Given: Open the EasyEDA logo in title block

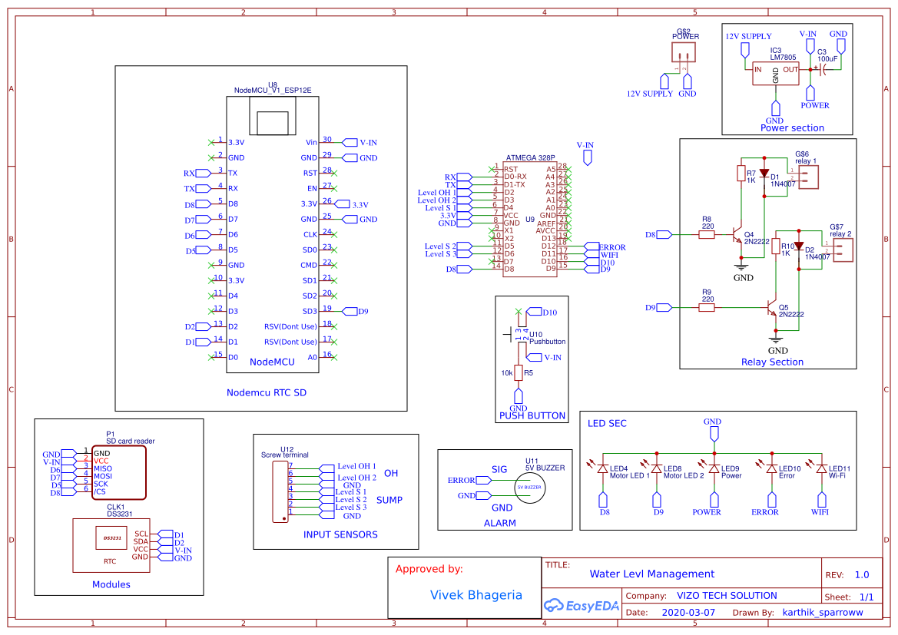Looking at the screenshot, I should point(582,606).
